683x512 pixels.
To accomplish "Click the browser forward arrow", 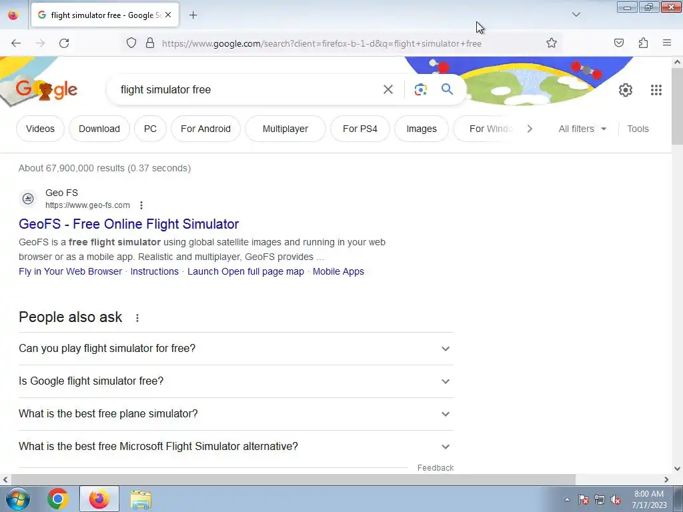I will pyautogui.click(x=40, y=43).
